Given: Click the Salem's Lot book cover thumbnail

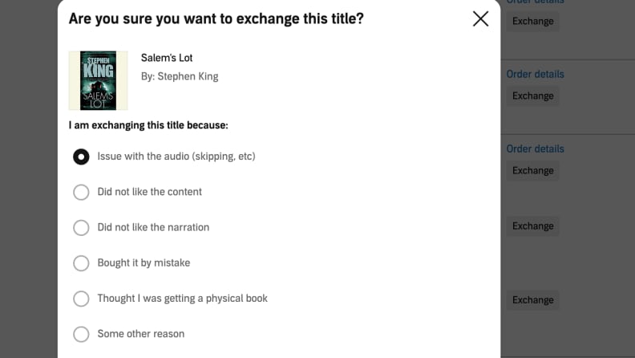Looking at the screenshot, I should 98,80.
